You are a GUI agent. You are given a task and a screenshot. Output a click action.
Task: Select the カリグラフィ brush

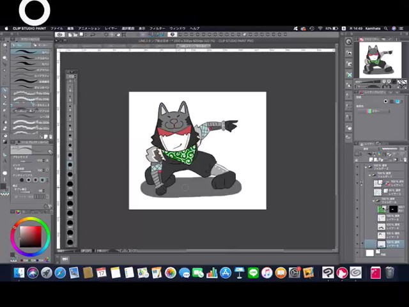30,75
